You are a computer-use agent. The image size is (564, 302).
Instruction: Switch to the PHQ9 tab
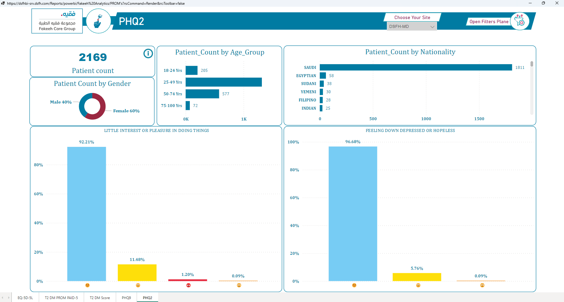click(x=126, y=298)
